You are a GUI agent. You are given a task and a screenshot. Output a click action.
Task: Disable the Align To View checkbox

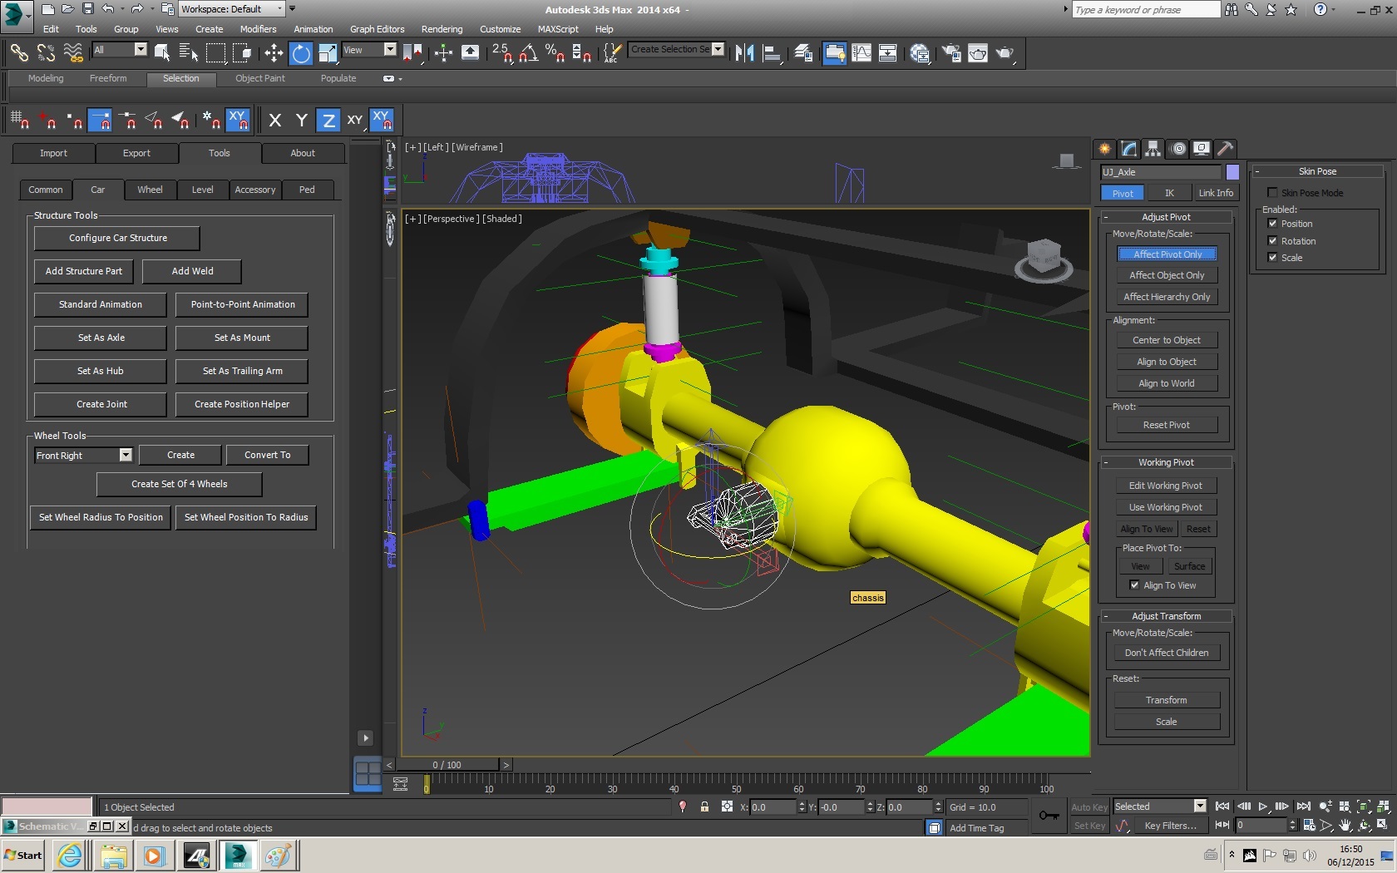[x=1134, y=585]
